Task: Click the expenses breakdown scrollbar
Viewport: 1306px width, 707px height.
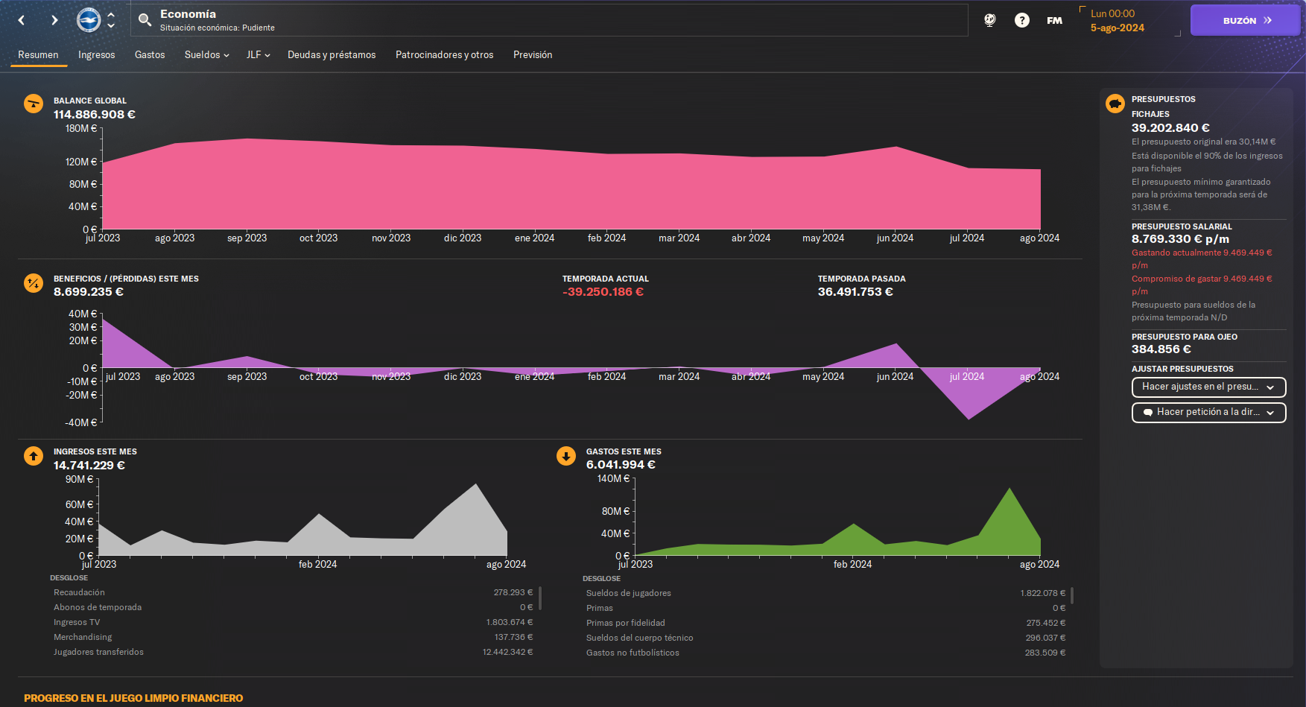Action: point(1072,595)
